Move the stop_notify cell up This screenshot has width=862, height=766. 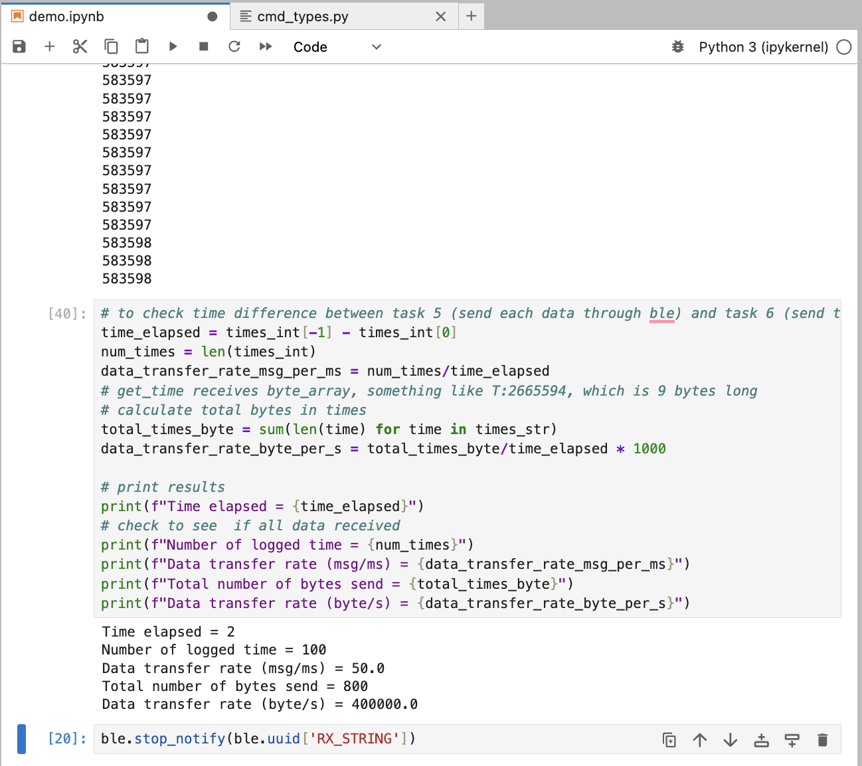coord(700,740)
